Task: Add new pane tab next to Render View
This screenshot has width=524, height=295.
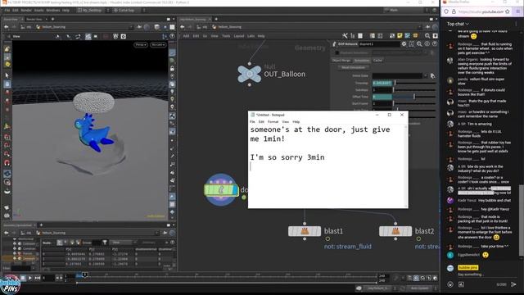Action: pos(52,19)
